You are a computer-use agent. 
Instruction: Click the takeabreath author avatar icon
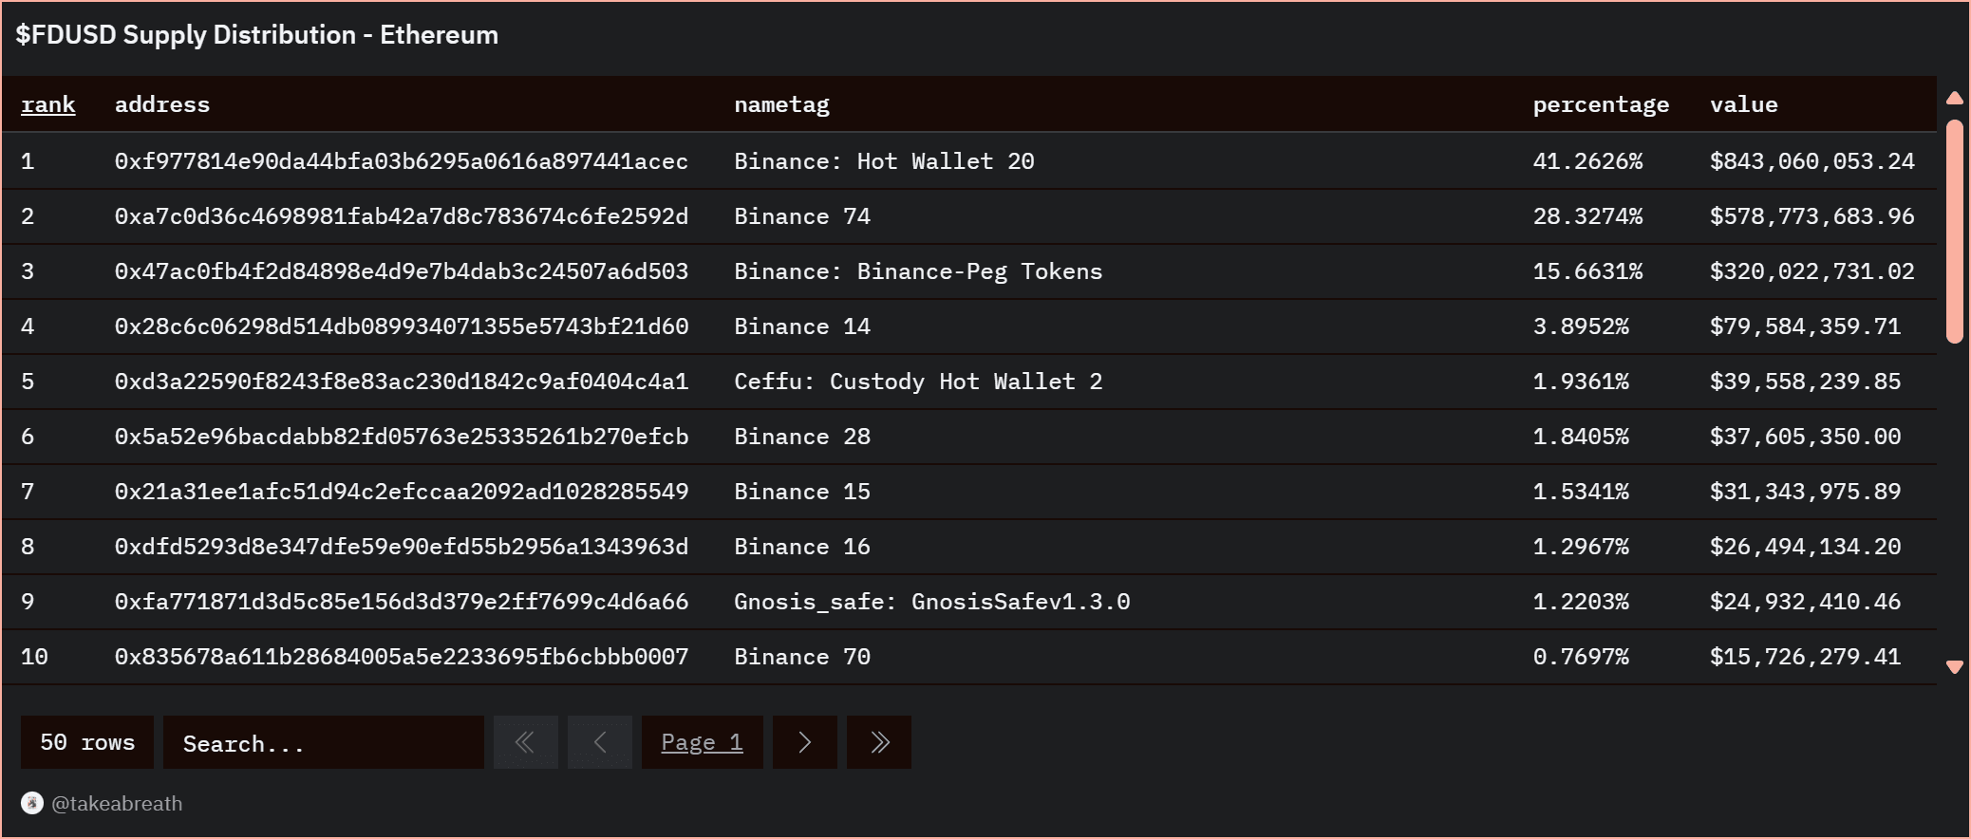[x=32, y=803]
